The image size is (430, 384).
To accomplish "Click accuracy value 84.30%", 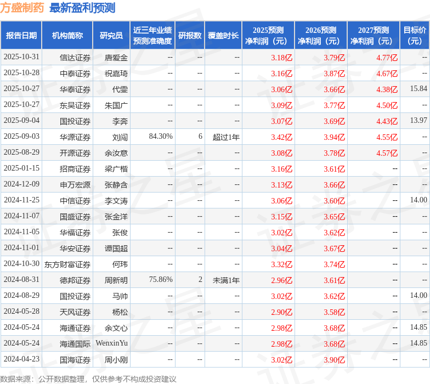I will coord(161,136).
